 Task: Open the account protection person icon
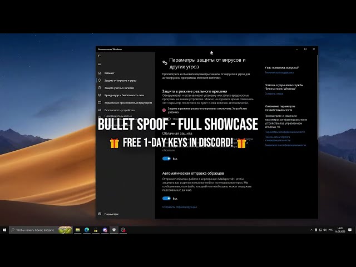click(100, 88)
